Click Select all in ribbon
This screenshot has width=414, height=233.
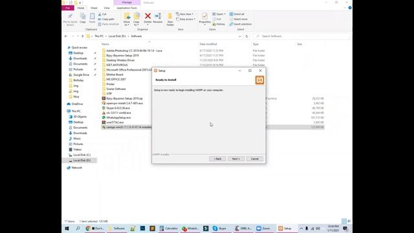pyautogui.click(x=237, y=14)
